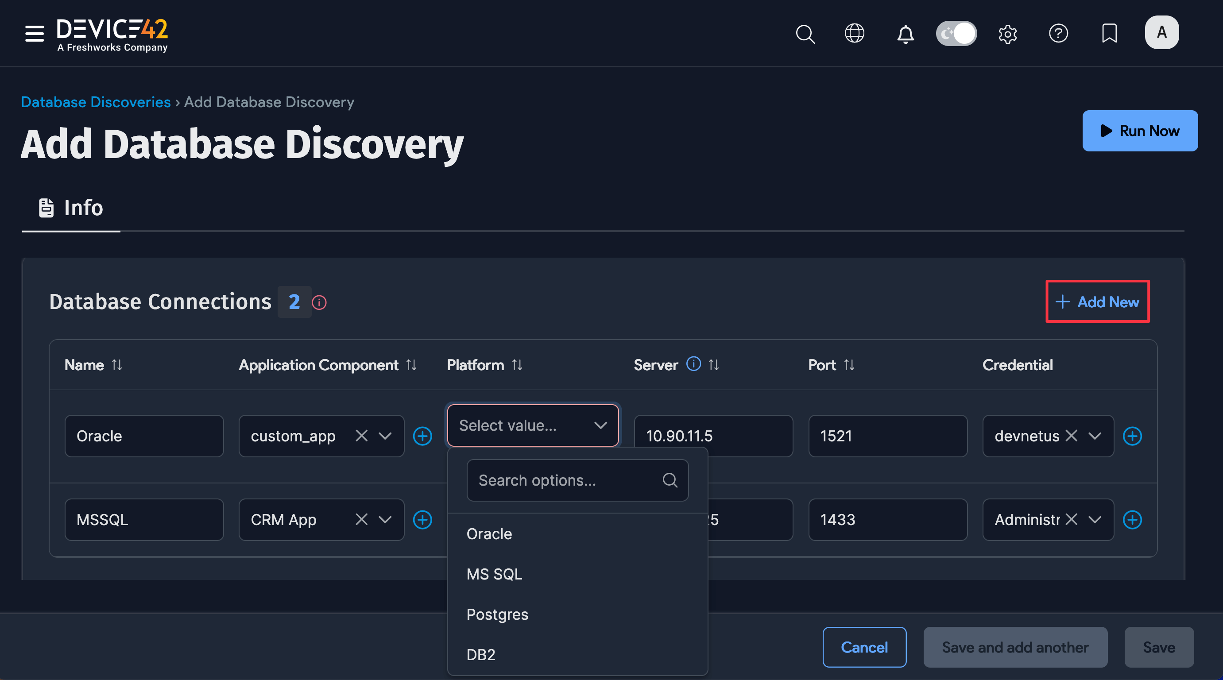Click the globe language icon
1223x680 pixels.
[x=855, y=34]
